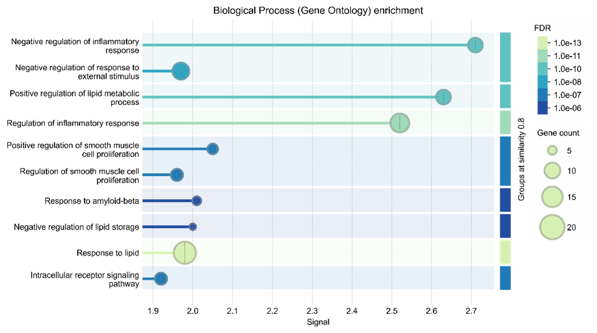Select the Regulation of inflammatory response bubble
This screenshot has width=597, height=333.
coord(400,123)
